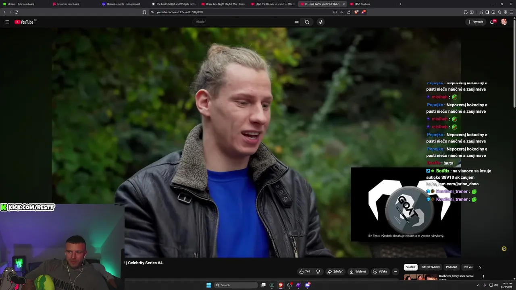Switch to Streamer Dashboard tab
Screen dimensions: 516x290
pyautogui.click(x=74, y=4)
